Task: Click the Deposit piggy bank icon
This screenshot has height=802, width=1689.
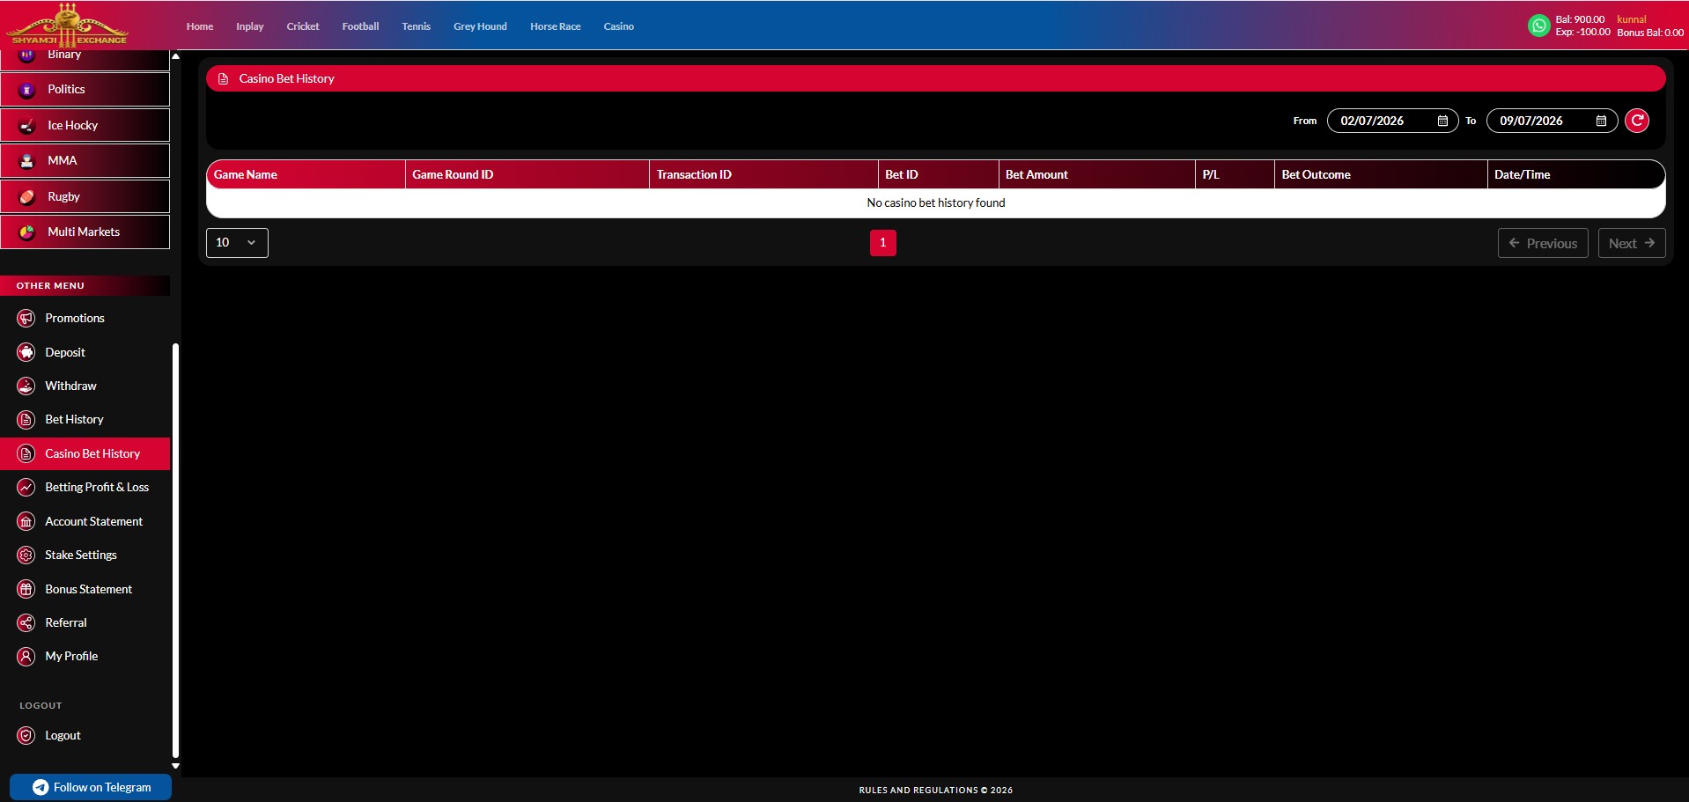Action: click(x=26, y=352)
